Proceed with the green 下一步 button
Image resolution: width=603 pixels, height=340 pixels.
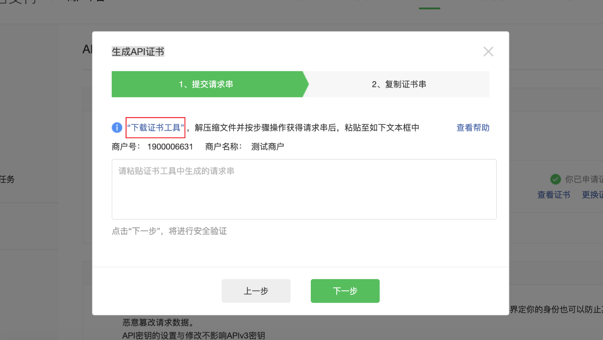[x=345, y=291]
